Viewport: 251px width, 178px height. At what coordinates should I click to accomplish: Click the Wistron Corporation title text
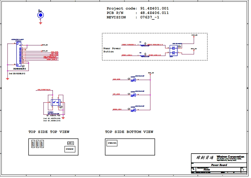pyautogui.click(x=230, y=157)
